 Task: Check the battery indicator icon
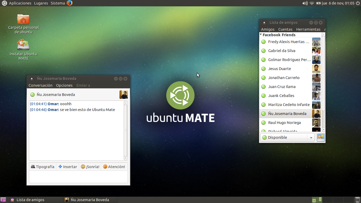[318, 3]
